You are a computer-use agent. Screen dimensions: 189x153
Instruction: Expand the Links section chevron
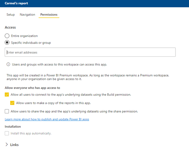(7, 145)
